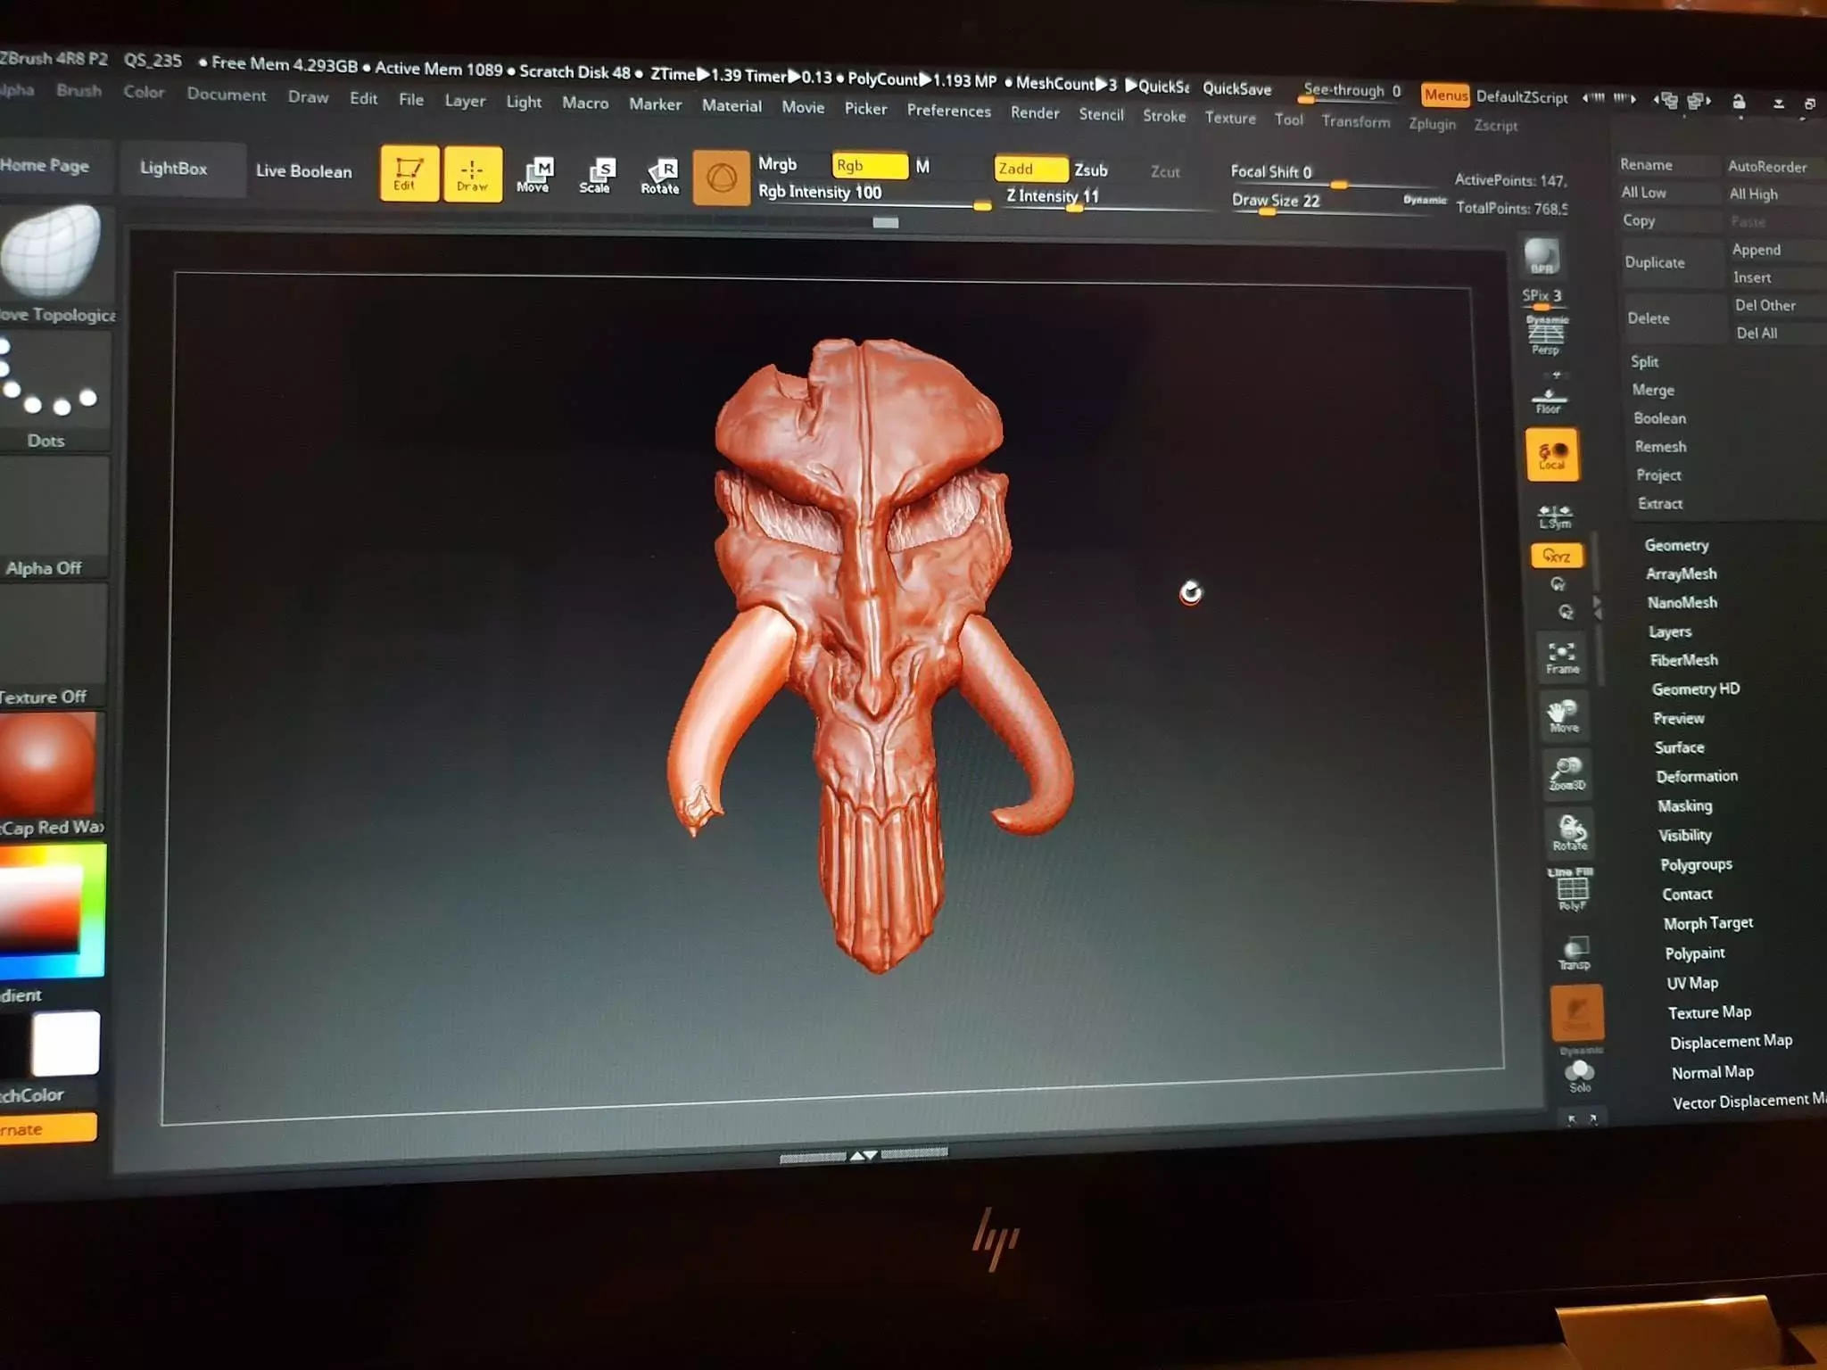Expand the Layers subpalette
This screenshot has width=1827, height=1370.
click(x=1669, y=631)
